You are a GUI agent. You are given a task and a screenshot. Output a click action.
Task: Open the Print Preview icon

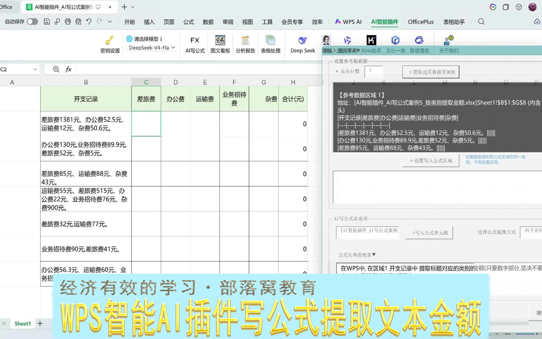point(78,22)
